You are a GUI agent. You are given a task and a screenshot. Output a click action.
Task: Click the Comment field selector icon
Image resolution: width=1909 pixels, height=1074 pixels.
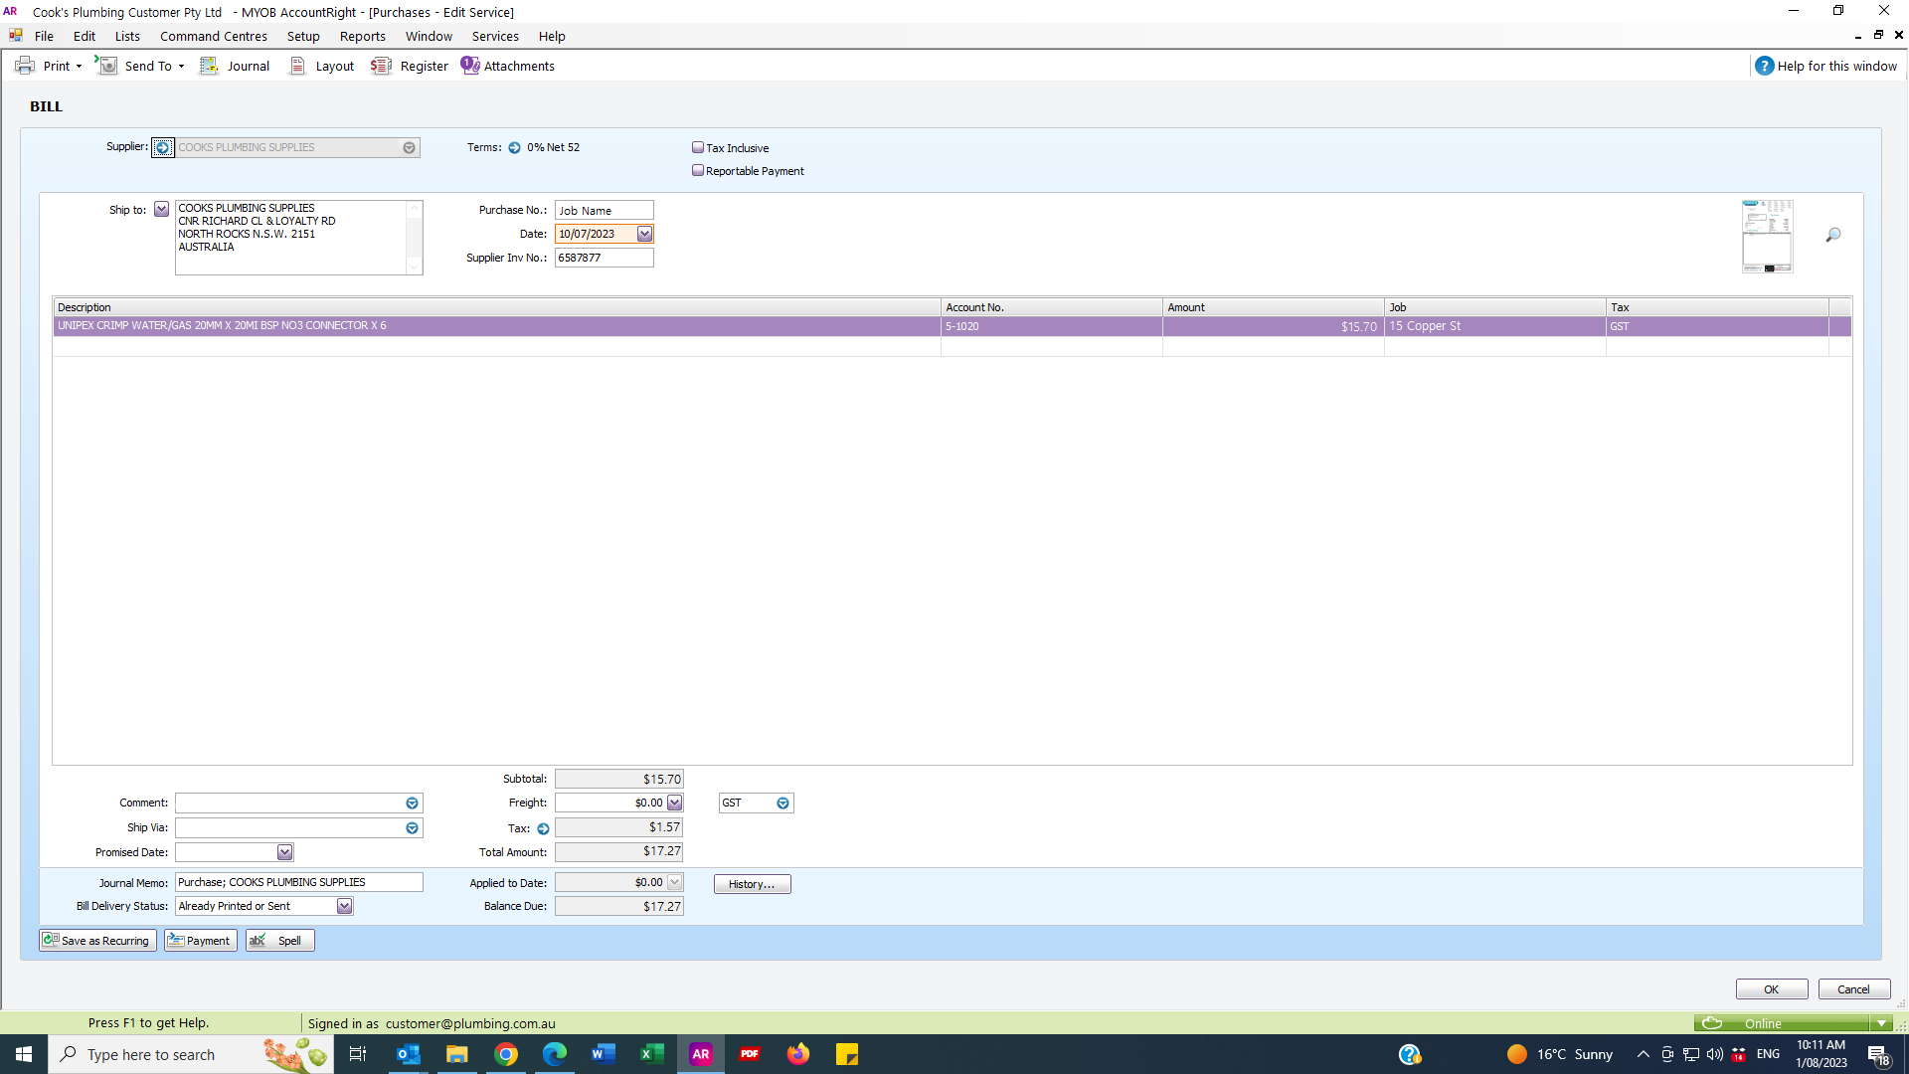pyautogui.click(x=412, y=804)
